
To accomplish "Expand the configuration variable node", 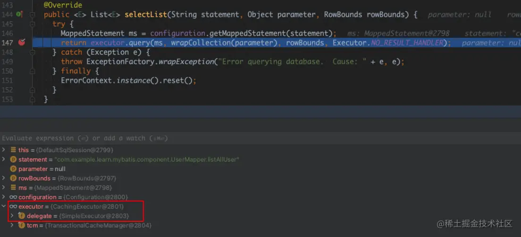I will click(x=4, y=197).
